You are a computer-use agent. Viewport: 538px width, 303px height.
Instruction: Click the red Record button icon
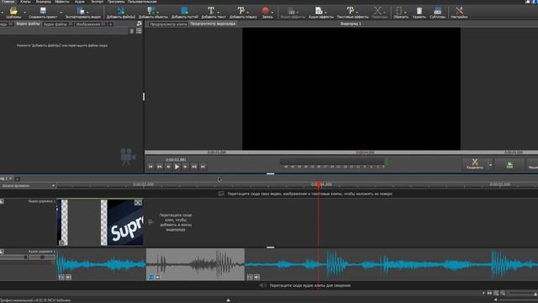point(266,11)
